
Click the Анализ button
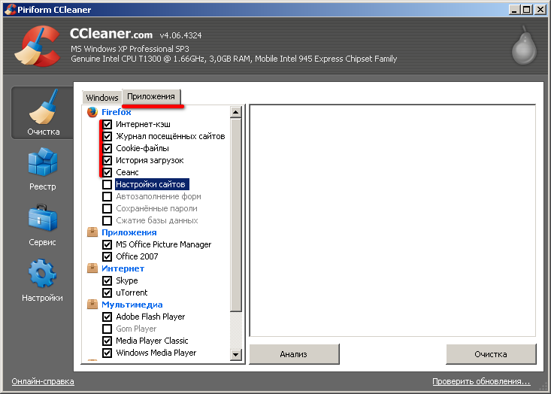coord(294,354)
